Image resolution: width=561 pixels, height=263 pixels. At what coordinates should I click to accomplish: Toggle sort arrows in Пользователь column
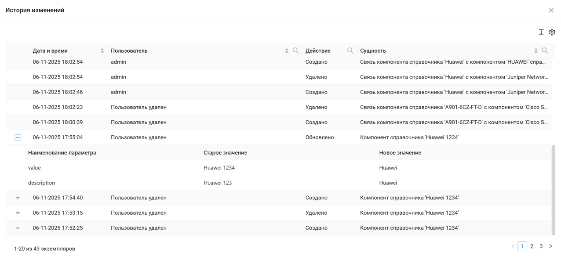287,51
